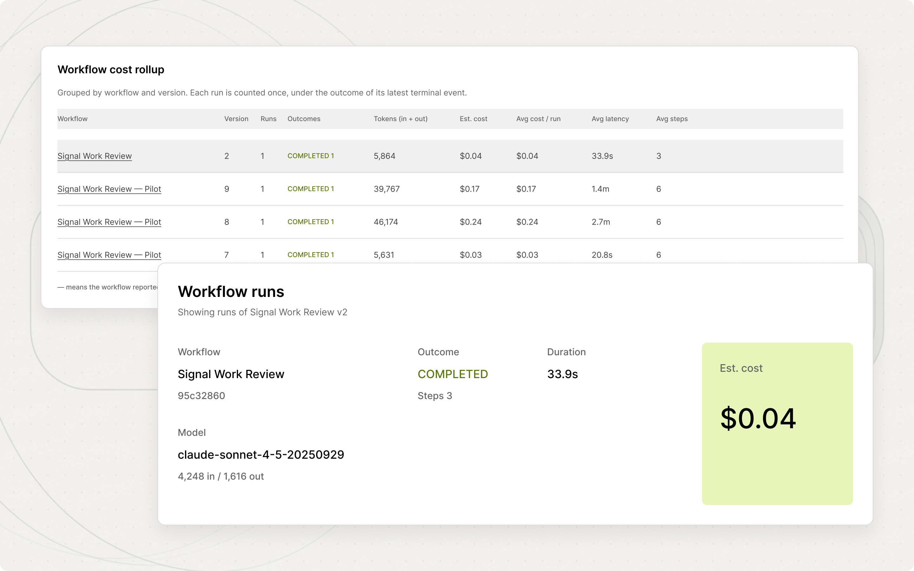Viewport: 914px width, 571px height.
Task: Click the Workflow runs heading
Action: pos(231,292)
